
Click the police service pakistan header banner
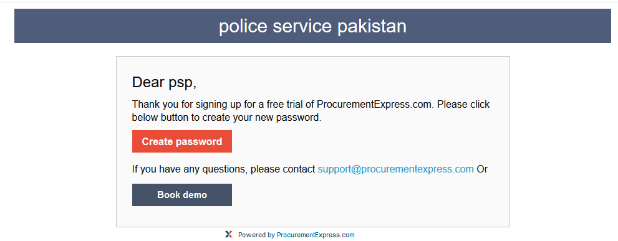click(x=312, y=26)
